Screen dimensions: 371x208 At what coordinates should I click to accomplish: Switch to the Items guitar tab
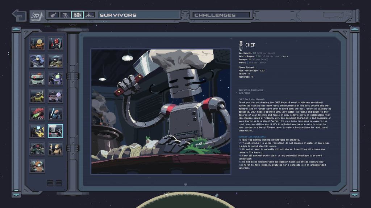[x=53, y=15]
